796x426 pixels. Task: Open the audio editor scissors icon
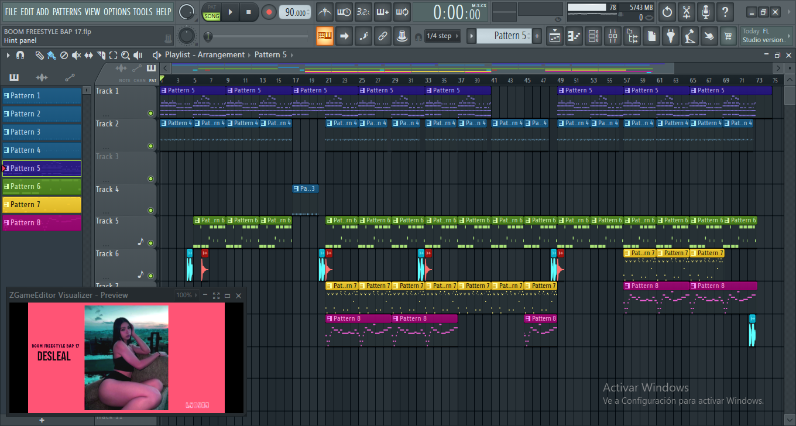click(x=687, y=12)
